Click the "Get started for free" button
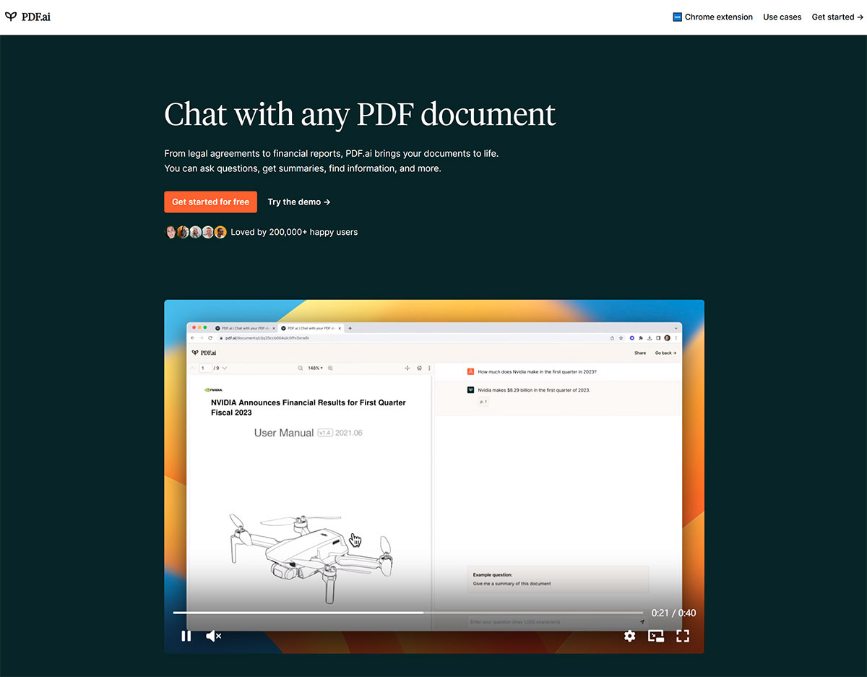This screenshot has height=677, width=867. click(210, 202)
